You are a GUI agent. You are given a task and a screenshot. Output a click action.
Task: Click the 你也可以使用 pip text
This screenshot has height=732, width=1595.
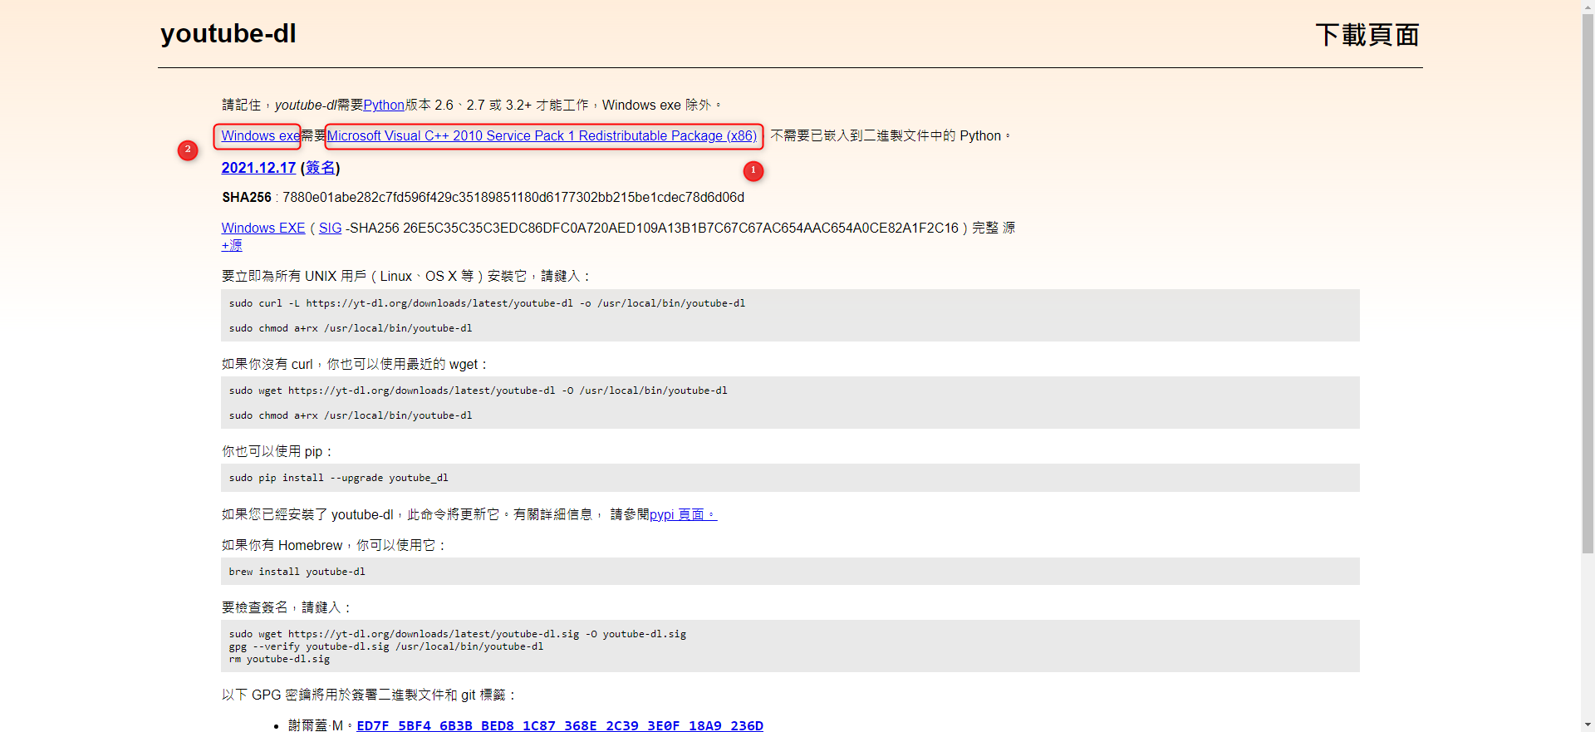tap(277, 451)
